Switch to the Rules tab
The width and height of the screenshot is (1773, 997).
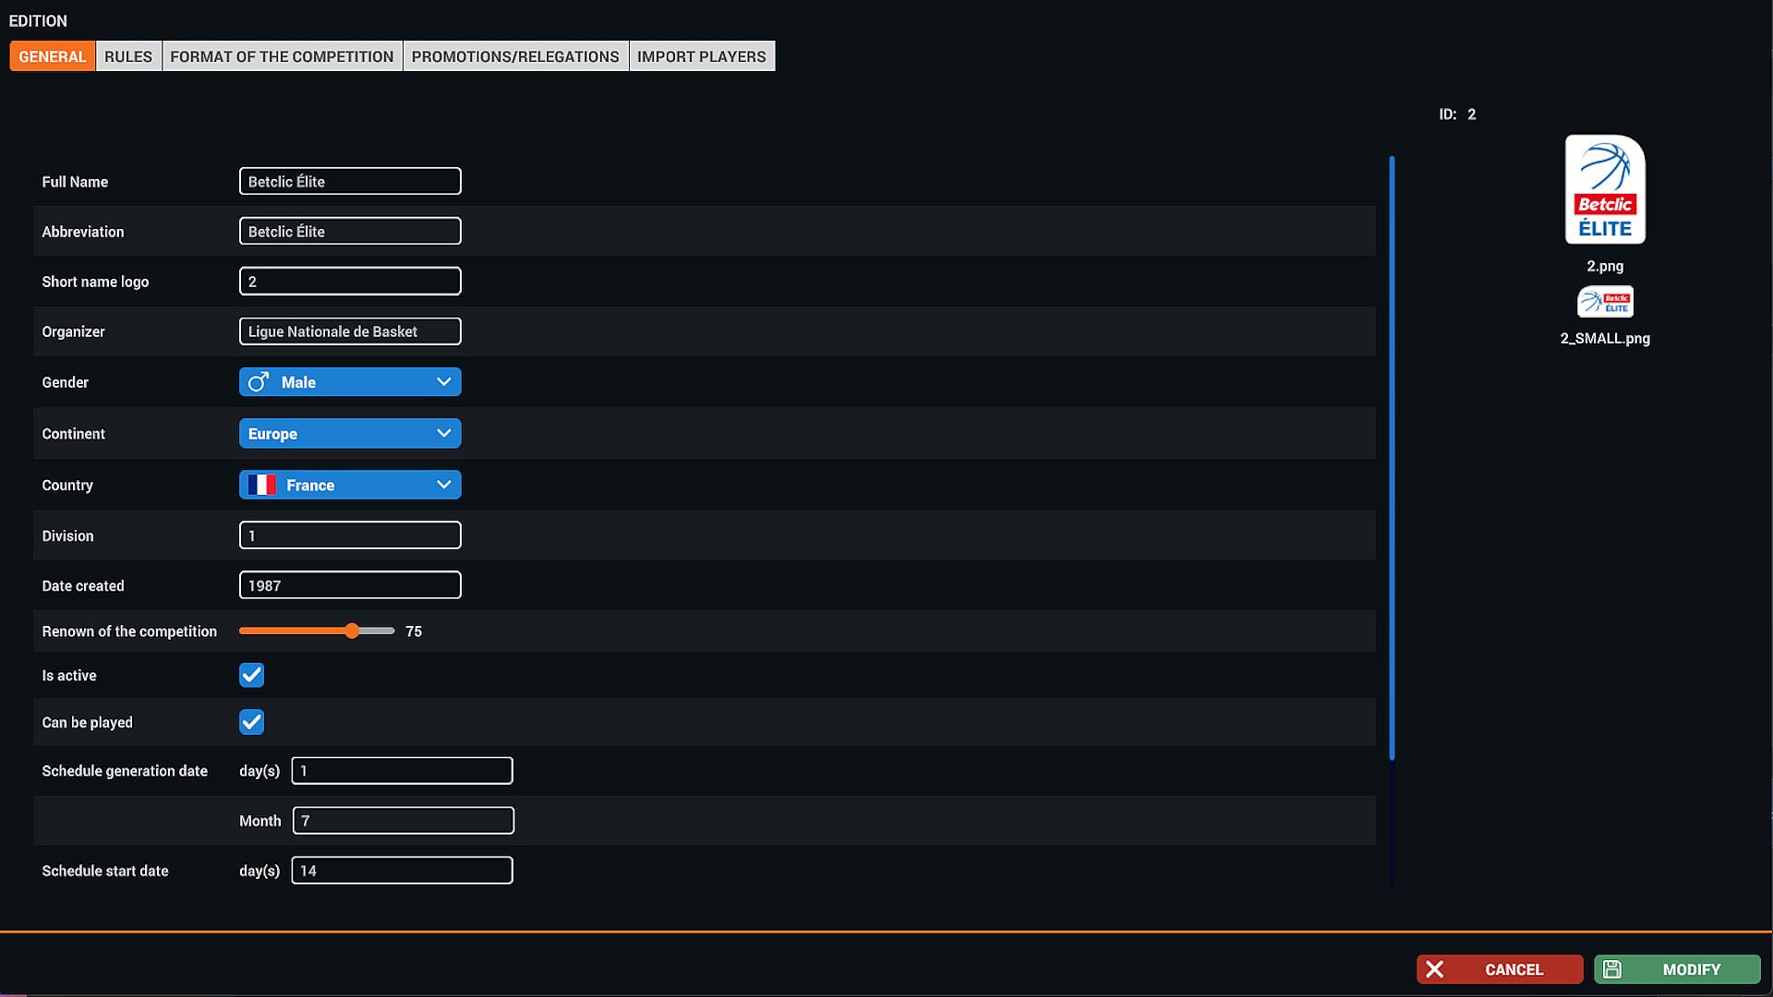[128, 56]
